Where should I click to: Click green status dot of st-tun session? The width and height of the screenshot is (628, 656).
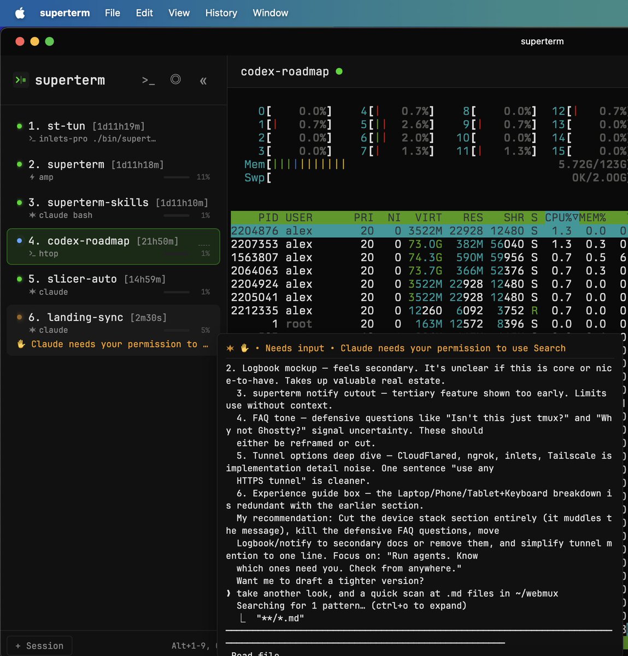(x=20, y=126)
